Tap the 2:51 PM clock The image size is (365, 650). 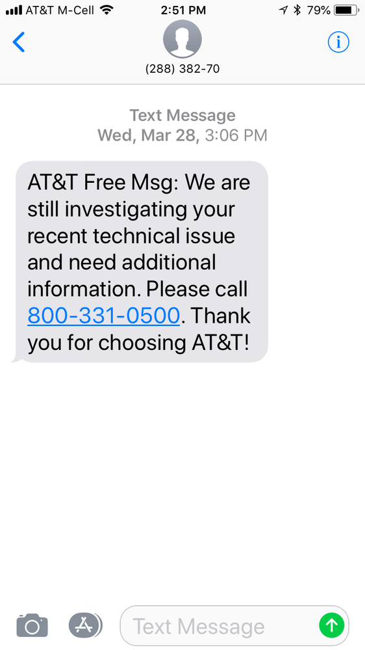tap(183, 10)
